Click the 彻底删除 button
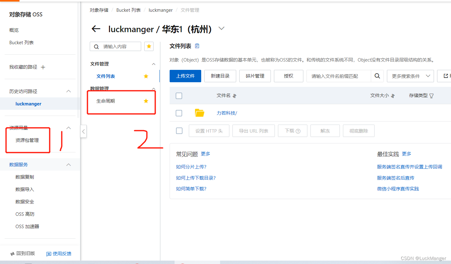The height and width of the screenshot is (264, 451). (359, 131)
